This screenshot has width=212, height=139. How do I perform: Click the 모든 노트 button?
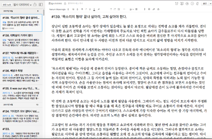click(7, 5)
